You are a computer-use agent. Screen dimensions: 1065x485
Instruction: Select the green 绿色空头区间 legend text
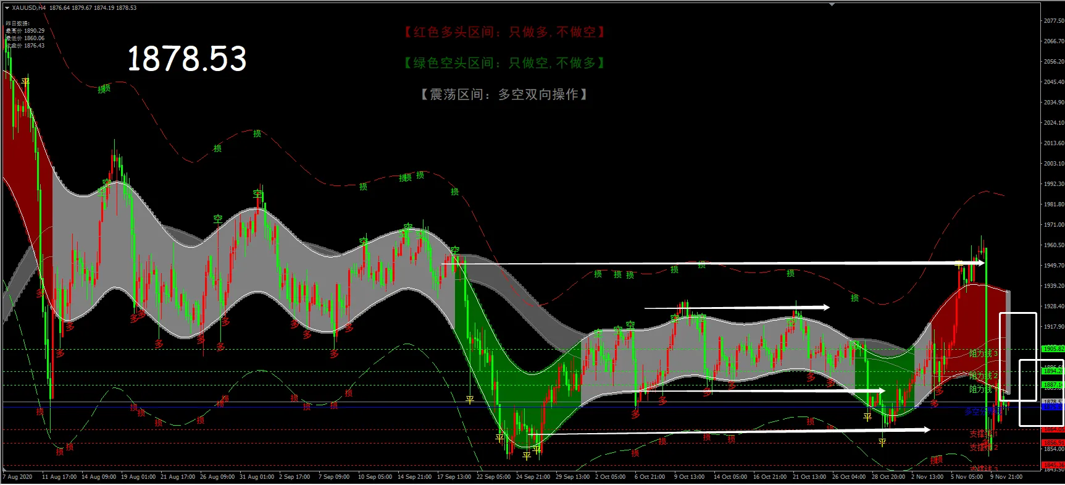pos(504,63)
